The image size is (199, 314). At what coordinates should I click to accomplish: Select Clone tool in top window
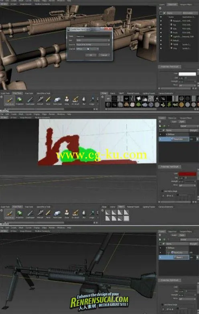tap(67, 101)
